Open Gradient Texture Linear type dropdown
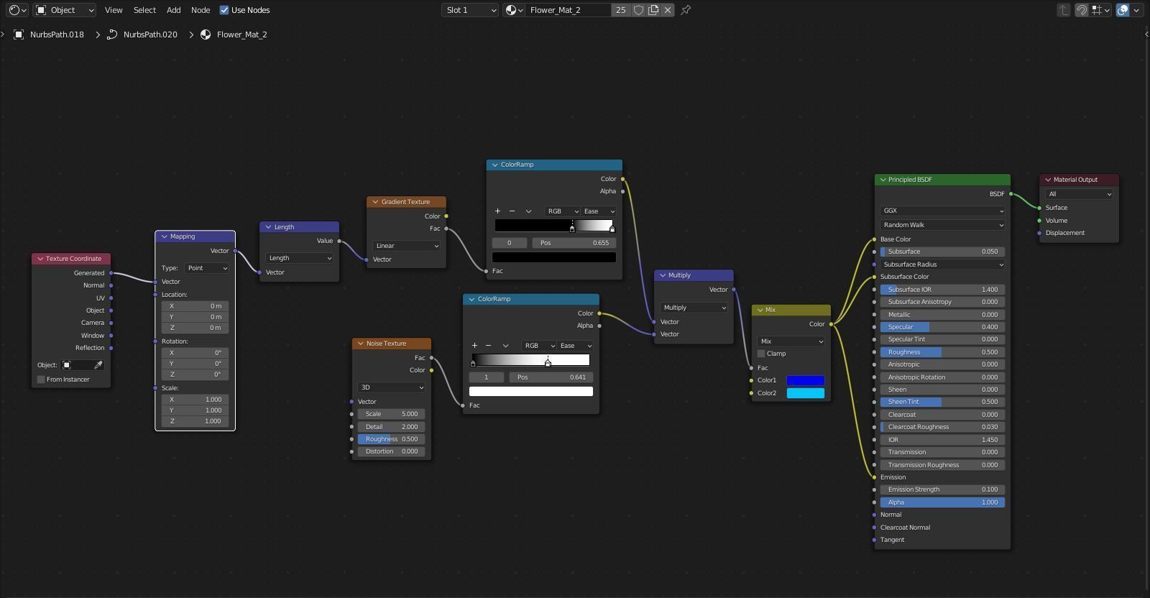Image resolution: width=1150 pixels, height=598 pixels. click(x=406, y=246)
